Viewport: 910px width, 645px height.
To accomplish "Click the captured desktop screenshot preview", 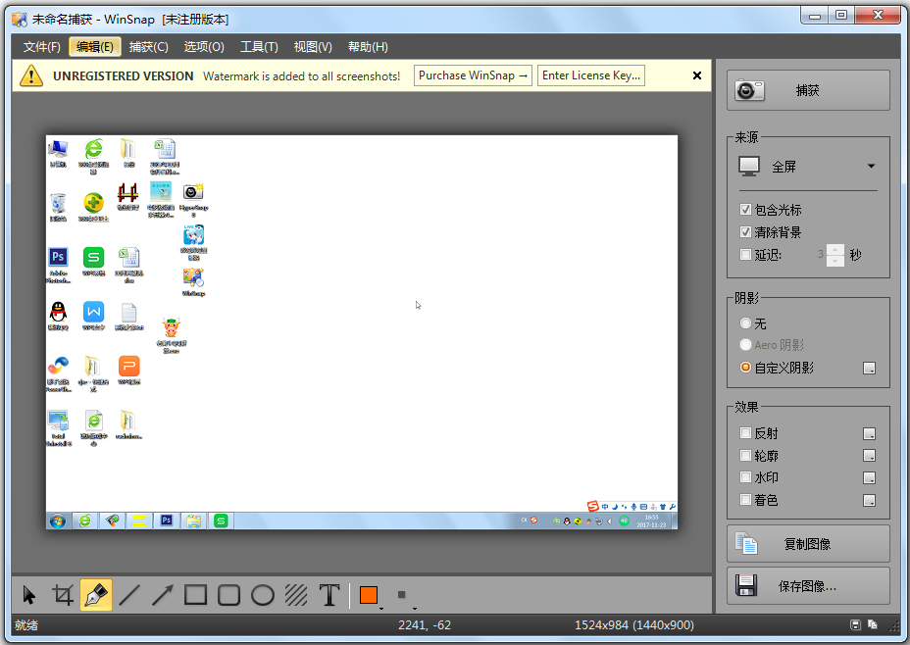I will (362, 331).
